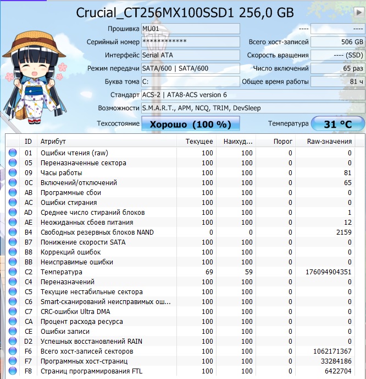Click raw value 6422704
This screenshot has height=379, width=366.
click(338, 371)
